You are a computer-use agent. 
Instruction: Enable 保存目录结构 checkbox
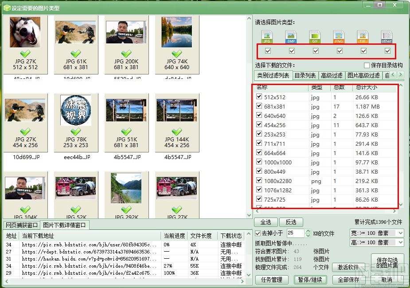[x=367, y=65]
